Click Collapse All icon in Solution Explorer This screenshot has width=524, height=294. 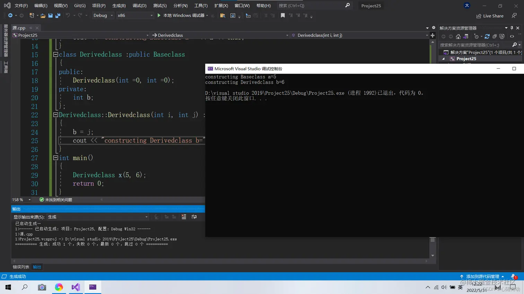(495, 37)
